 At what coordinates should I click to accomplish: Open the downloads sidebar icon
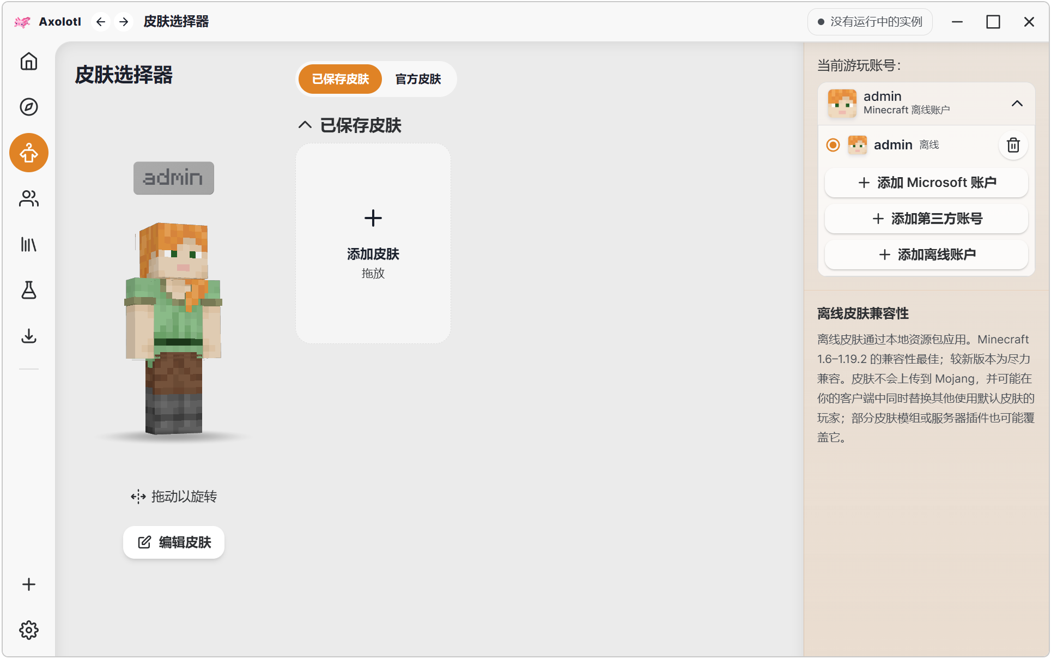[x=29, y=336]
